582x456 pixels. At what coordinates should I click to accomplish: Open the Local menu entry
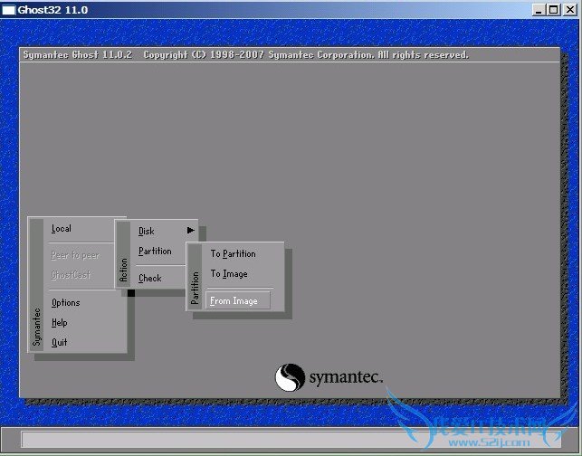tap(62, 229)
